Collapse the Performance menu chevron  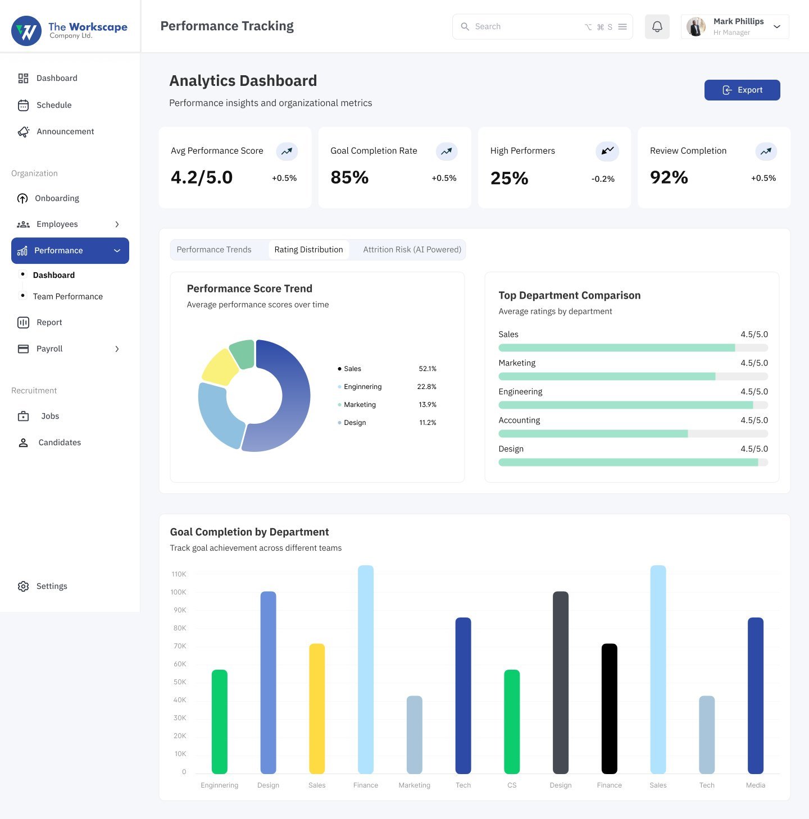coord(117,250)
